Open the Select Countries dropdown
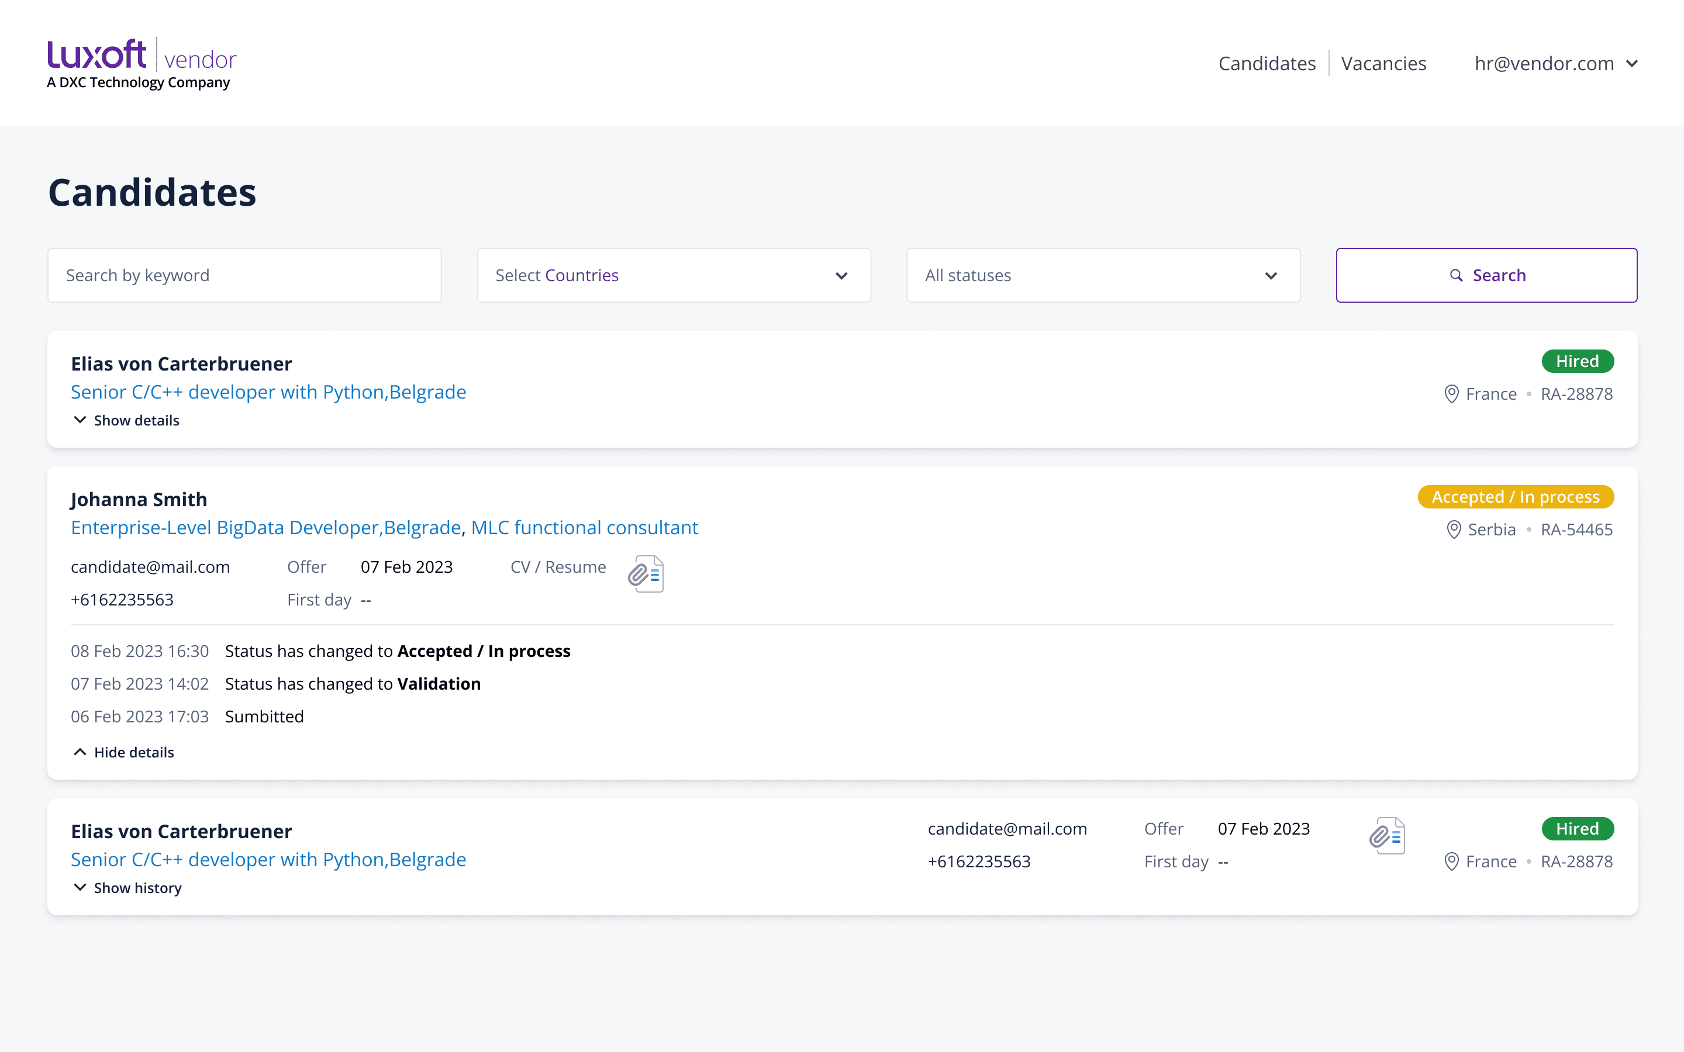The image size is (1684, 1052). pyautogui.click(x=673, y=275)
